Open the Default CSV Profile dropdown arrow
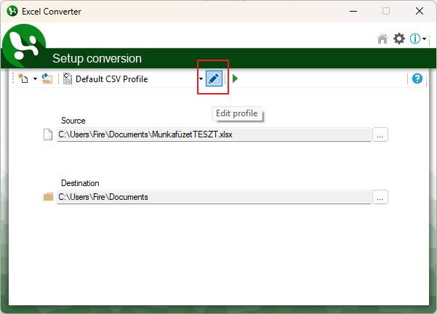This screenshot has width=437, height=314. click(201, 78)
